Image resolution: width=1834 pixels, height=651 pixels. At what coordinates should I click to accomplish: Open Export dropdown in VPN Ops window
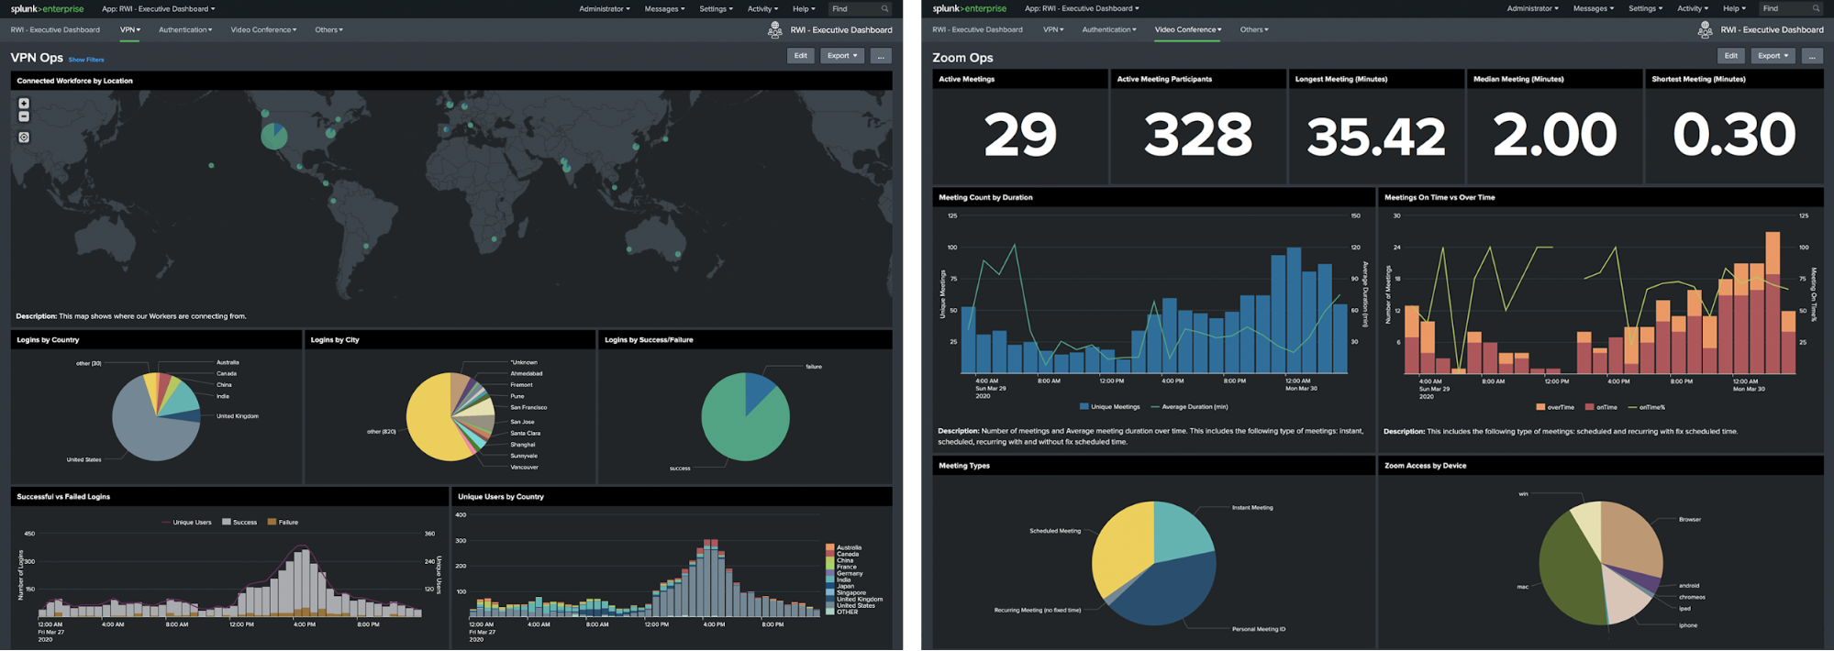pyautogui.click(x=842, y=56)
